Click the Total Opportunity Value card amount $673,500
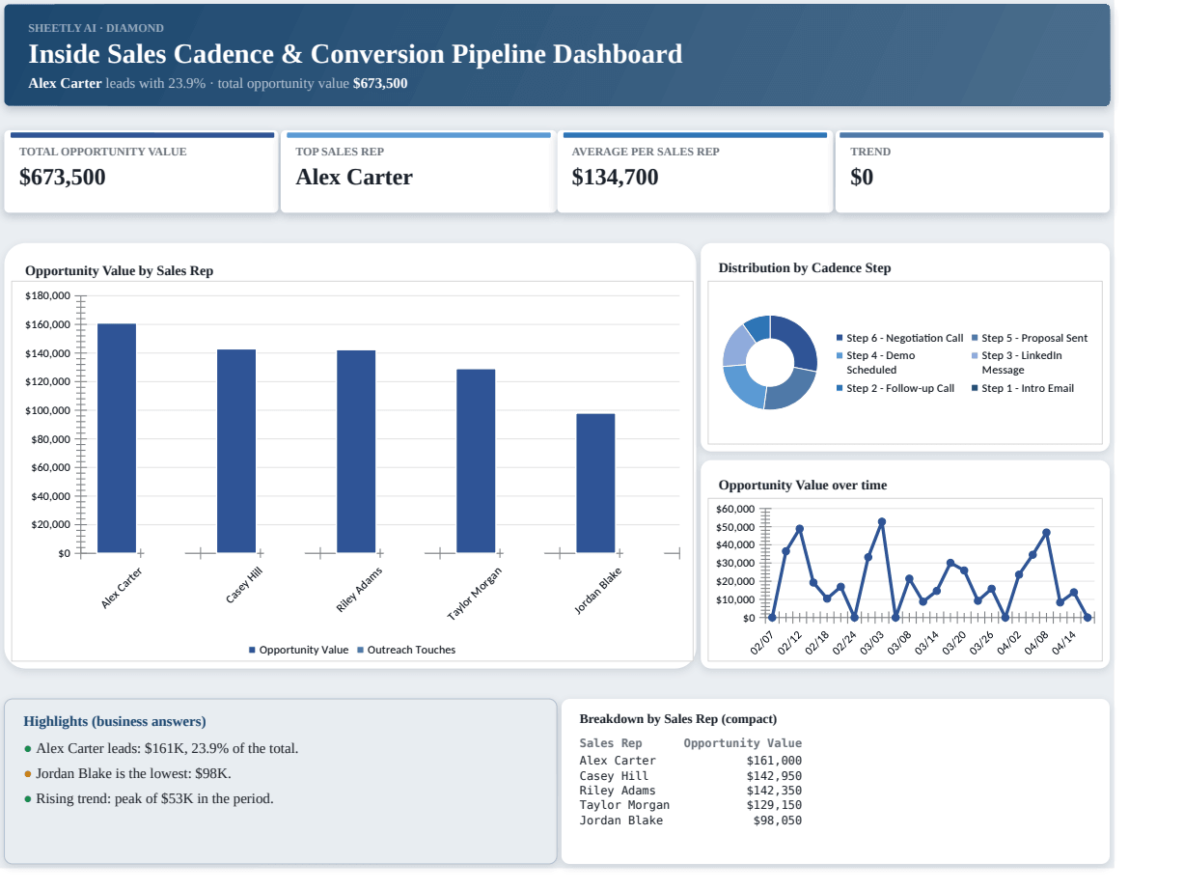The width and height of the screenshot is (1184, 890). (x=63, y=178)
